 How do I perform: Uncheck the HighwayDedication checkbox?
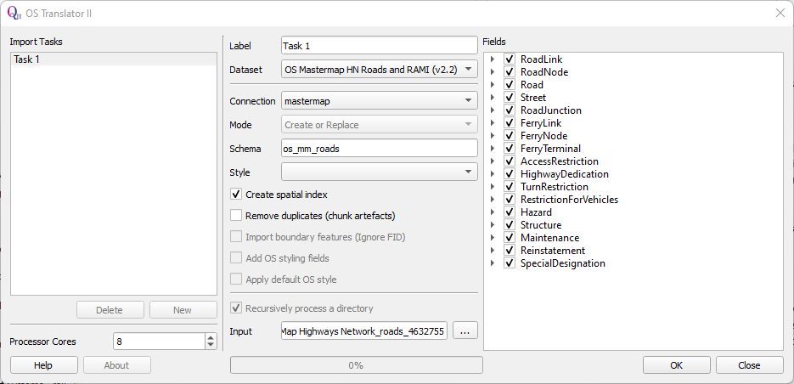510,174
